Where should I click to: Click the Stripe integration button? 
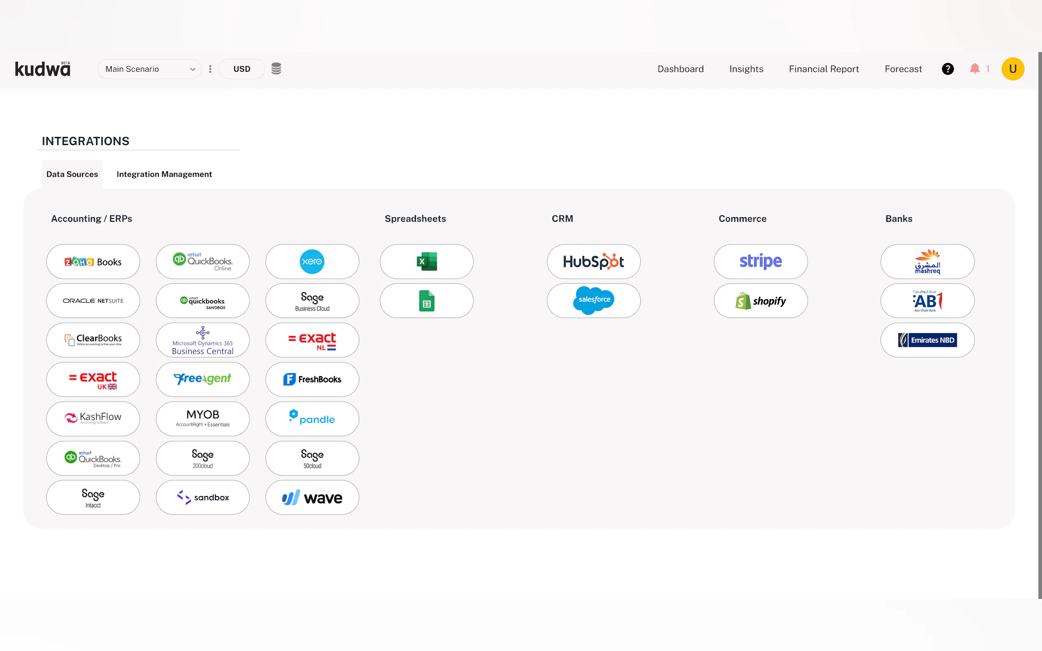pyautogui.click(x=760, y=262)
